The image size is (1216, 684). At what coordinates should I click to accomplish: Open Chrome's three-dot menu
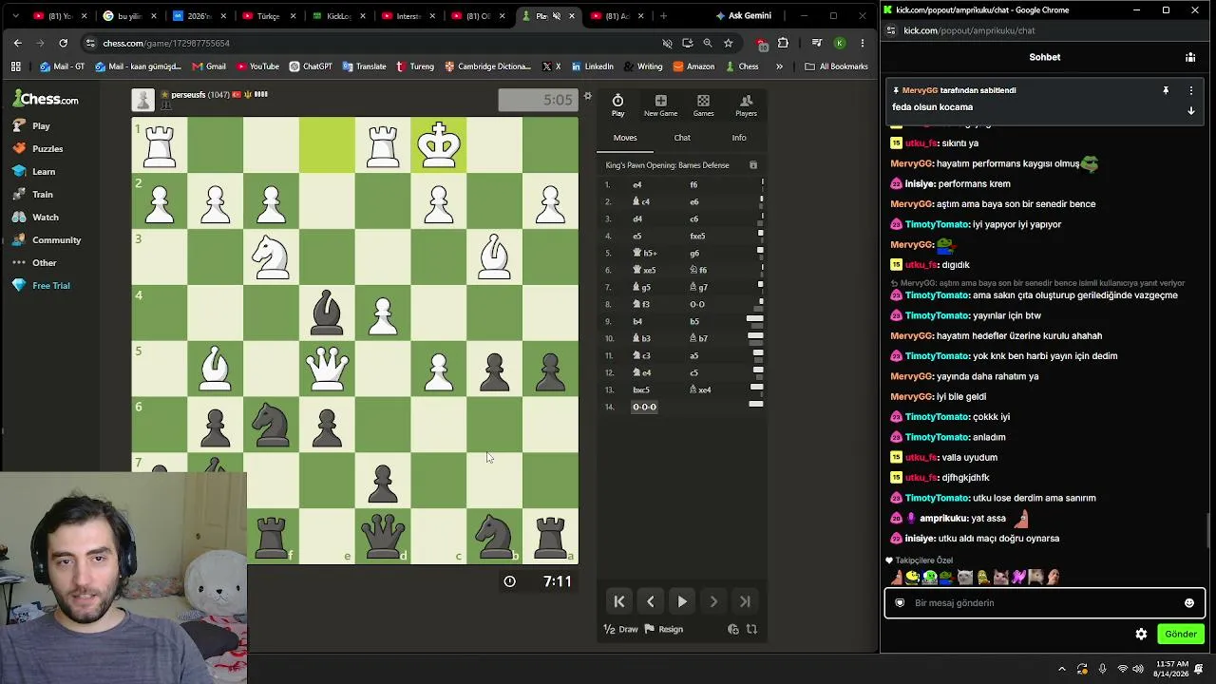pos(863,43)
